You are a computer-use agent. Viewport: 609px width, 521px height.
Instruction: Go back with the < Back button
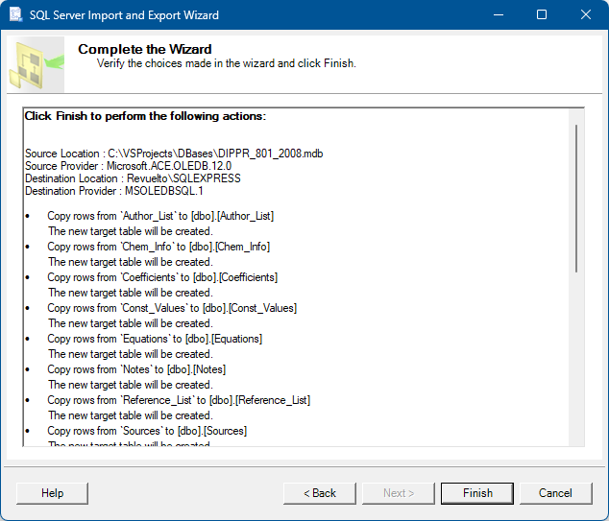coord(320,493)
